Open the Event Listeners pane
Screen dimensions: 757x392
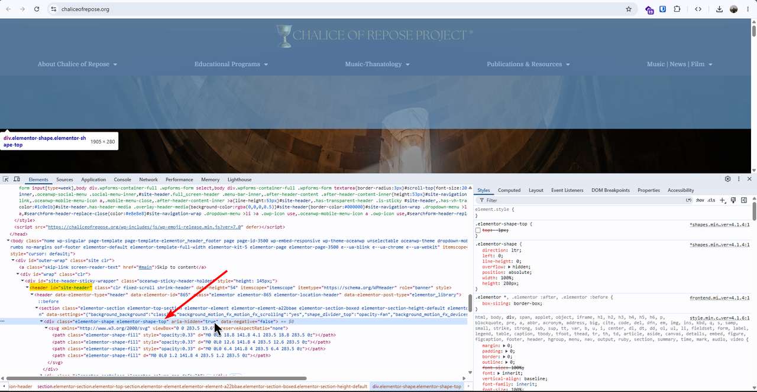[x=568, y=190]
